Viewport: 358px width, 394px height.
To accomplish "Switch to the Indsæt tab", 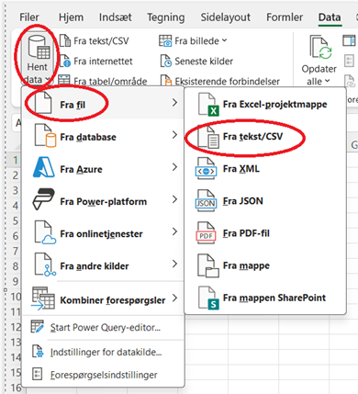I will (116, 17).
